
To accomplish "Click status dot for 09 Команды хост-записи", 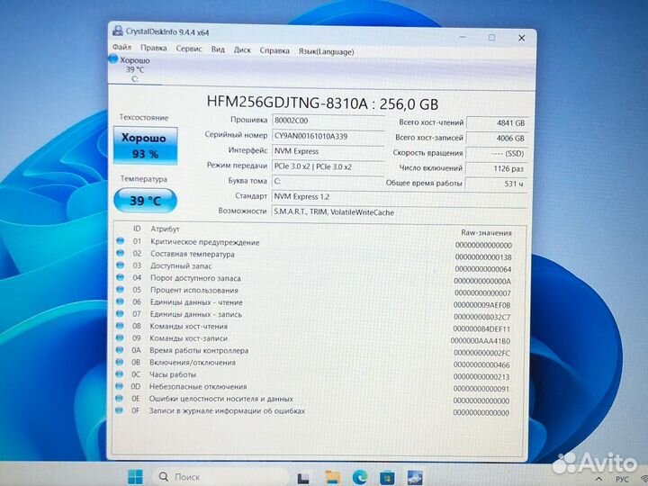I will point(120,337).
